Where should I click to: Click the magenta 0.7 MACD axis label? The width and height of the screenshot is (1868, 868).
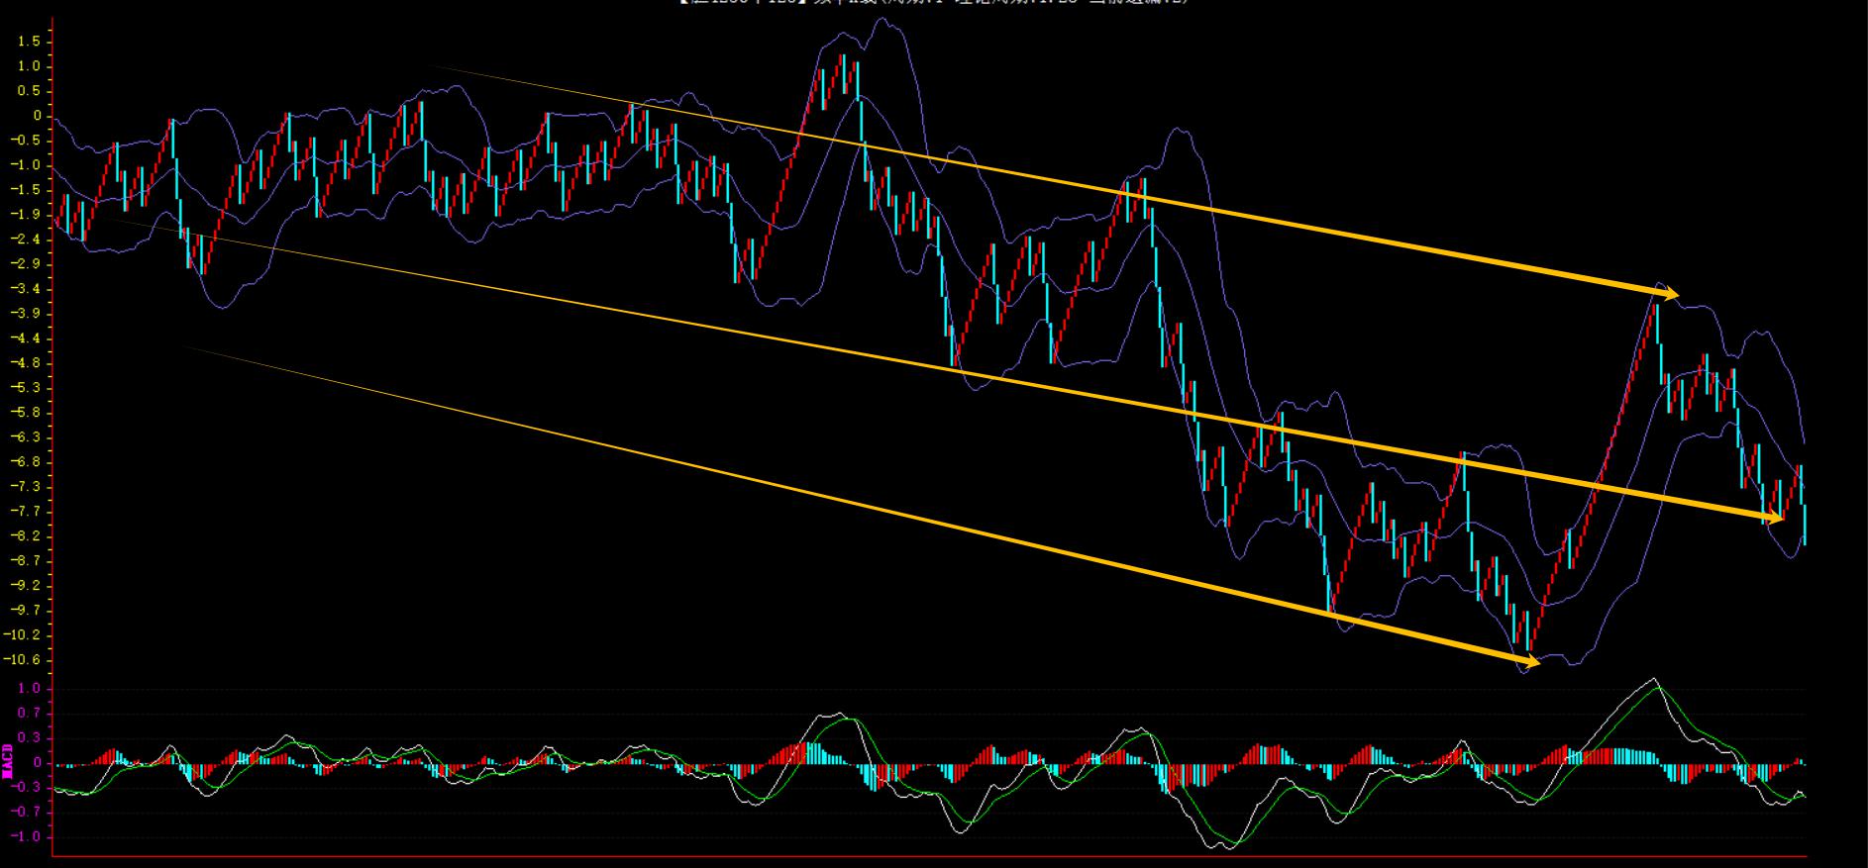point(31,714)
